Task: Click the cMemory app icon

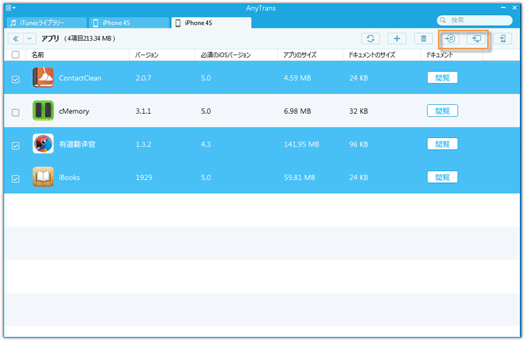Action: pos(43,110)
